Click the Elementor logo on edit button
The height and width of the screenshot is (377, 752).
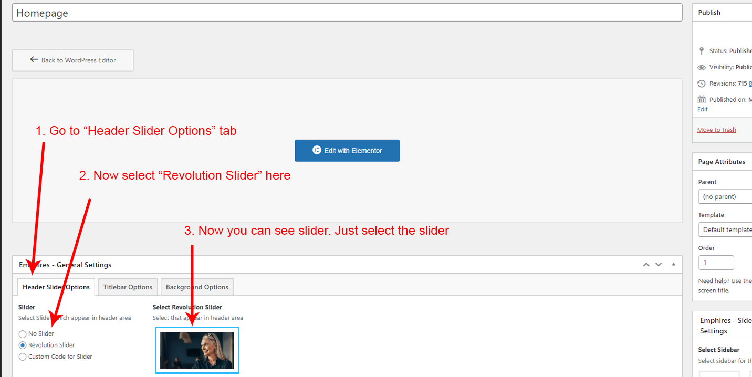pos(317,150)
